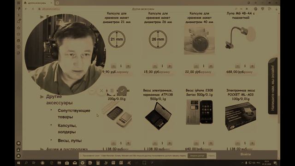Open the Лупа MG 4B-4A photo
The height and width of the screenshot is (166, 295).
click(x=241, y=38)
